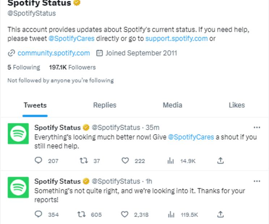Share the 1h "not quite right" tweet
Viewport: 269px width, 224px height.
pyautogui.click(x=221, y=214)
